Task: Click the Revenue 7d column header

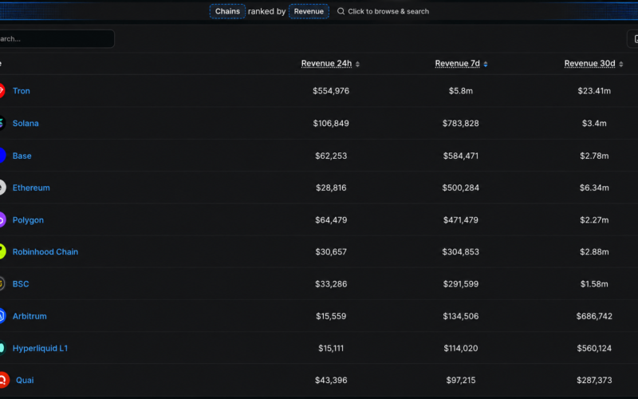Action: pyautogui.click(x=457, y=64)
